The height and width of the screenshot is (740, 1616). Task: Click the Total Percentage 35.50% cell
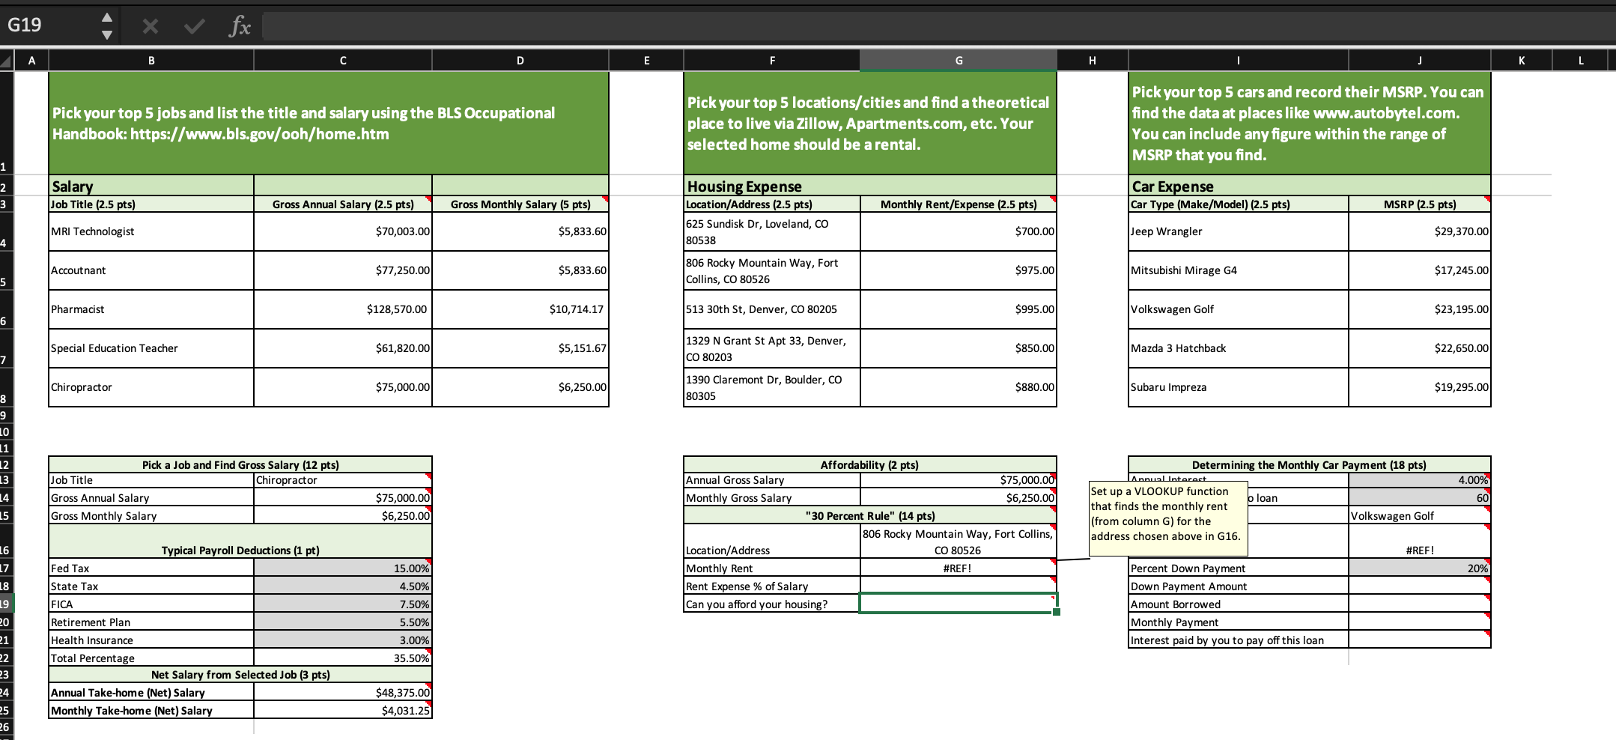coord(343,658)
